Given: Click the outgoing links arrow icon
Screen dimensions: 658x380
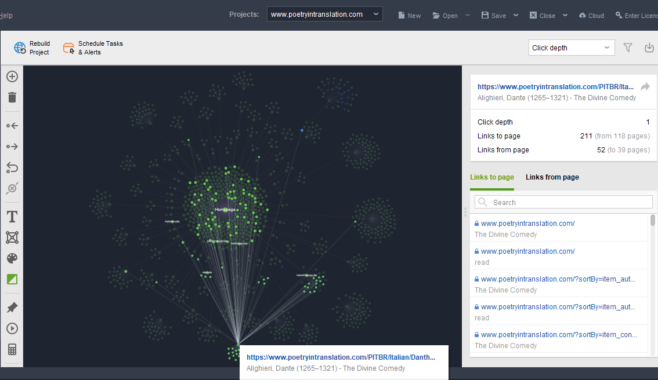Looking at the screenshot, I should point(12,147).
